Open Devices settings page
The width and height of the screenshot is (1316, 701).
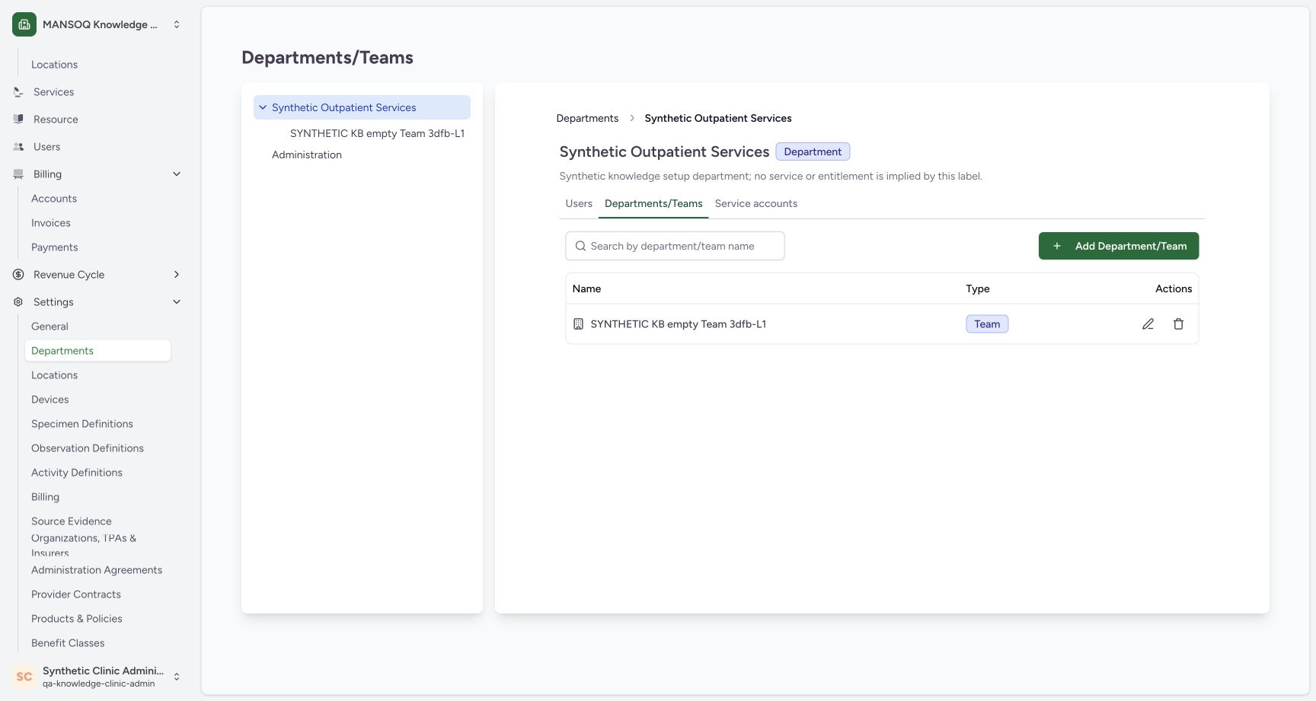(x=50, y=400)
